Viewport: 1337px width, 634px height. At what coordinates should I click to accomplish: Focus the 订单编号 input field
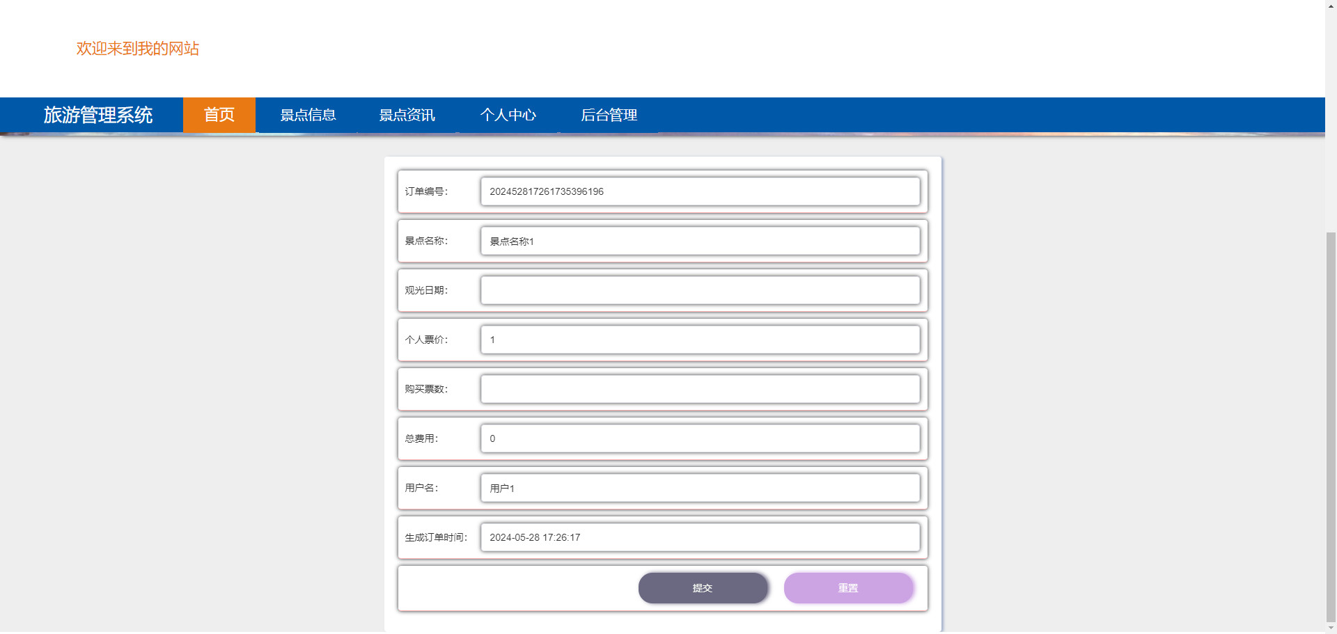pos(700,191)
